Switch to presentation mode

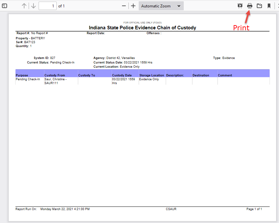coord(240,6)
